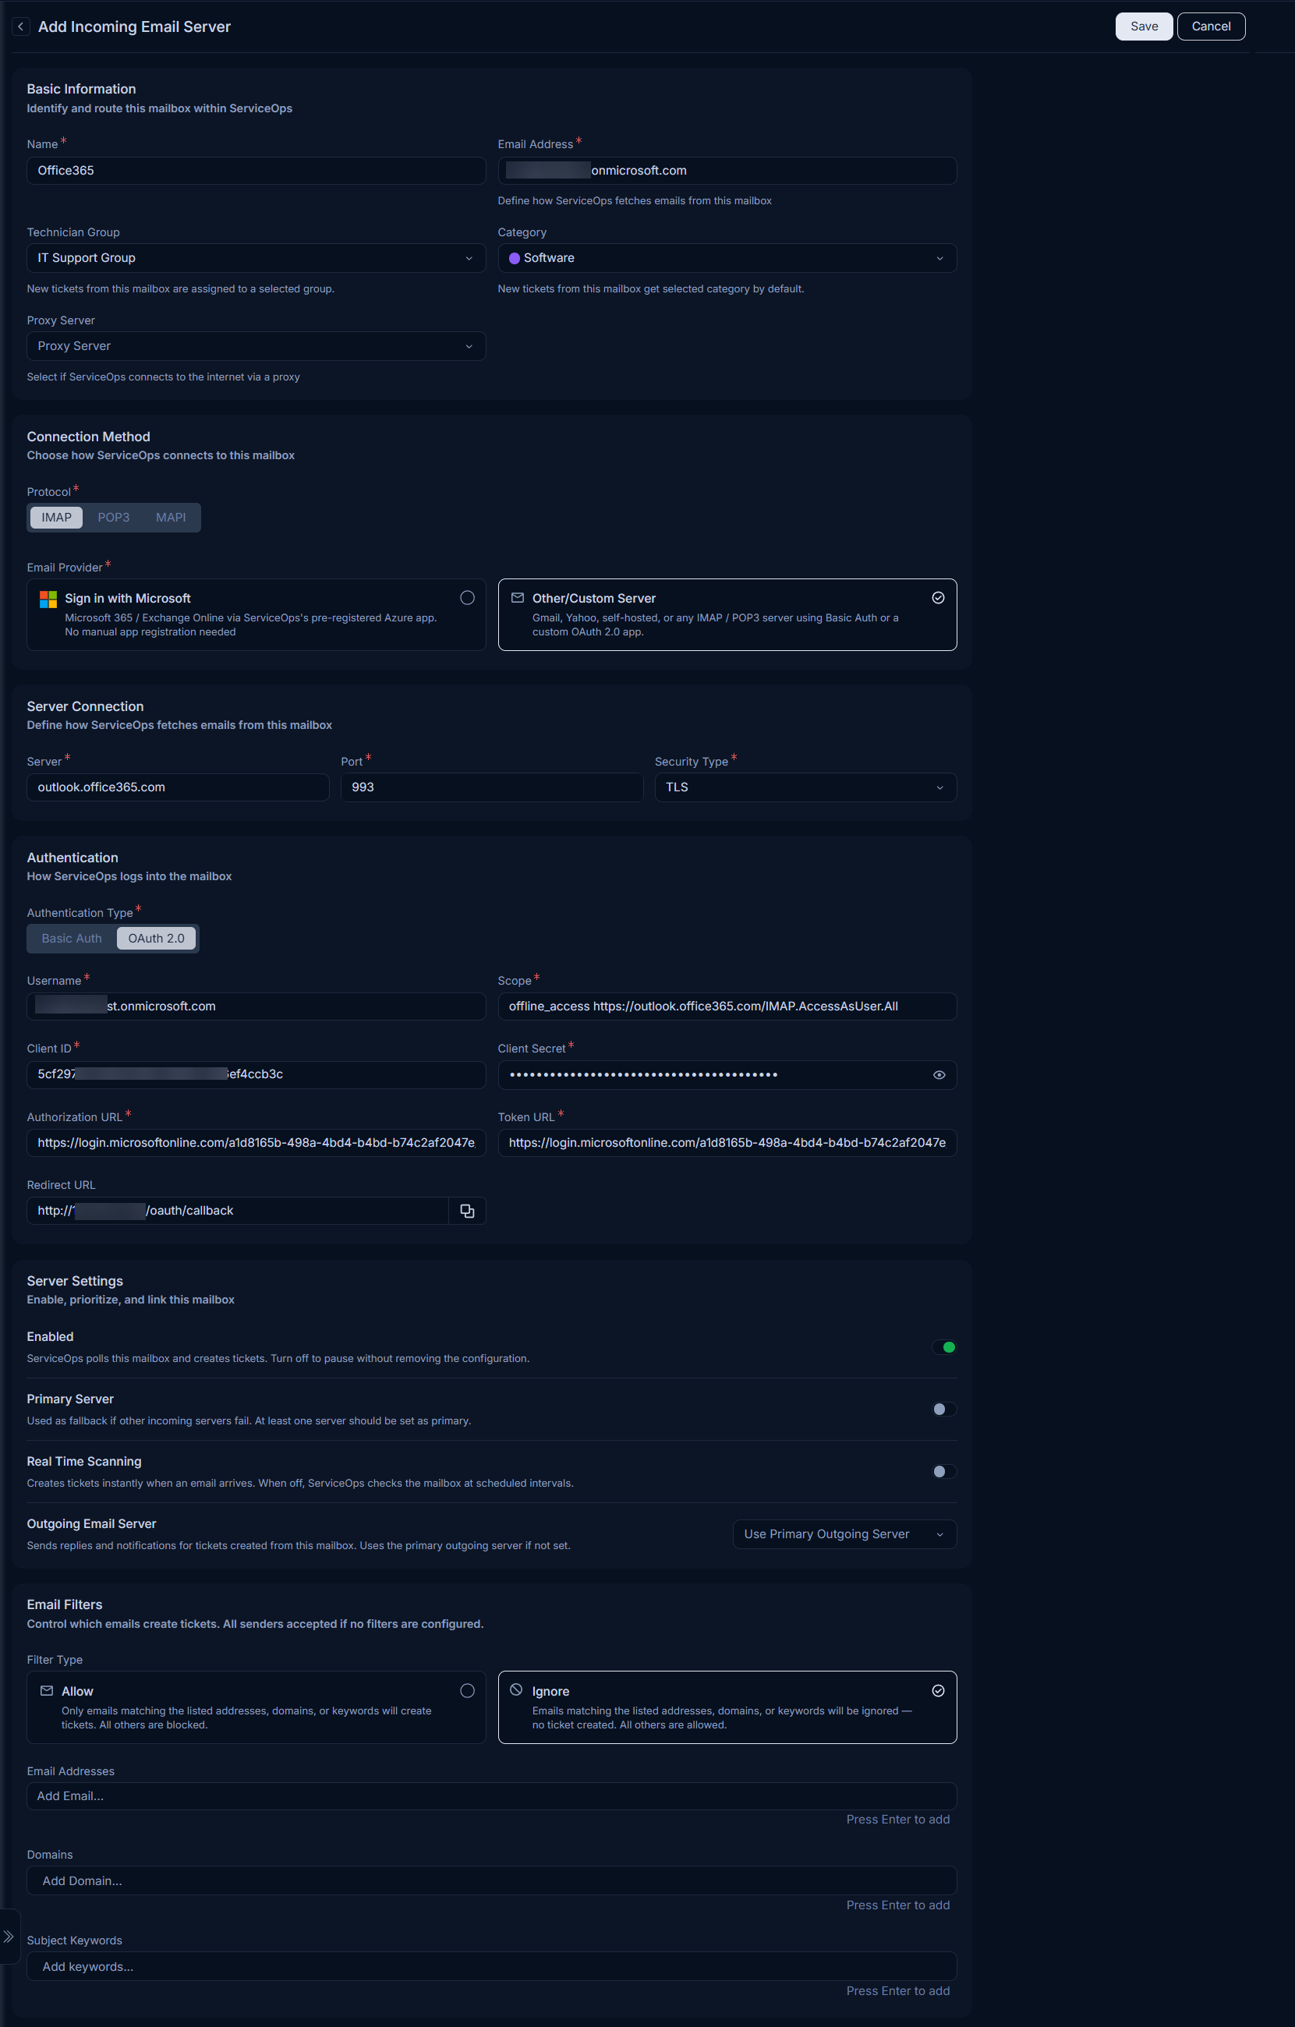Image resolution: width=1295 pixels, height=2027 pixels.
Task: Select OAuth 2.0 authentication type
Action: coord(156,939)
